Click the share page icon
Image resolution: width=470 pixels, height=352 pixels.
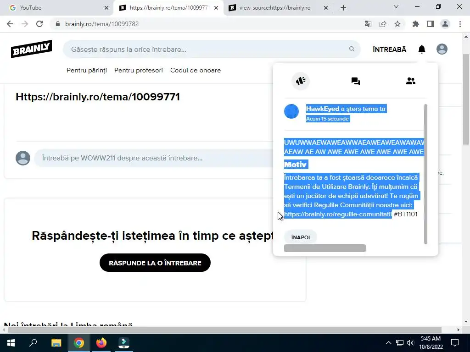383,24
